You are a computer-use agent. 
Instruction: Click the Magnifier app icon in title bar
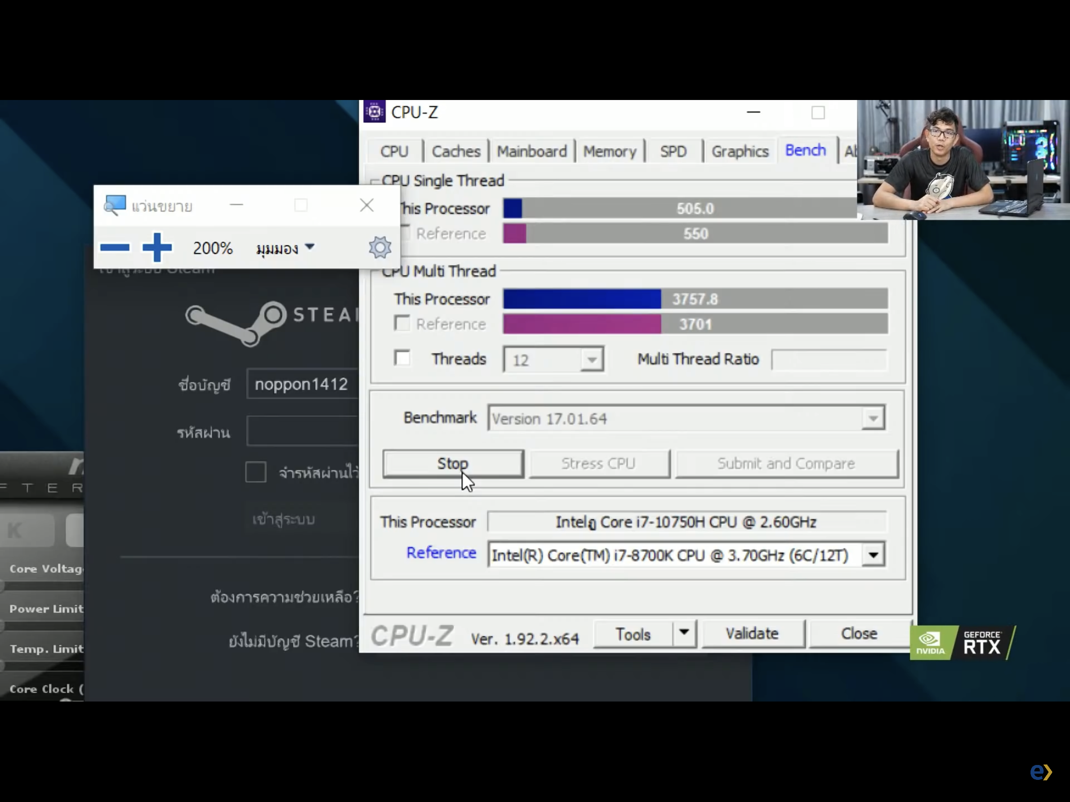point(115,205)
